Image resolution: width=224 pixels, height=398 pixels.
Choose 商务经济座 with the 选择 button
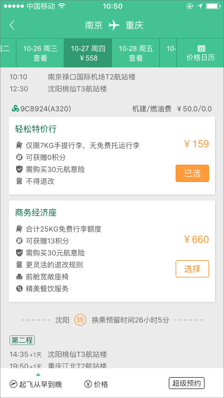click(192, 269)
